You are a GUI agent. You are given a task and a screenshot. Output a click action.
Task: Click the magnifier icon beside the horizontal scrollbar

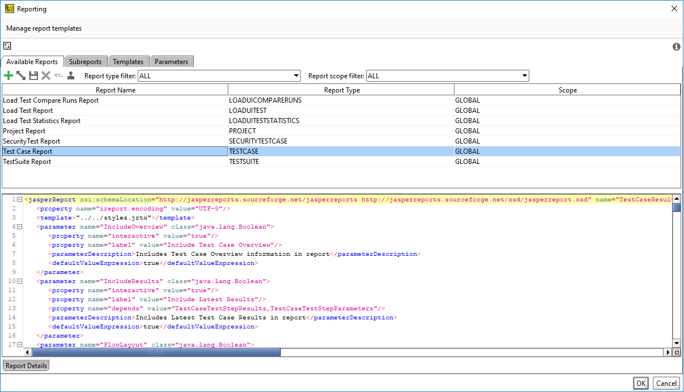point(678,352)
